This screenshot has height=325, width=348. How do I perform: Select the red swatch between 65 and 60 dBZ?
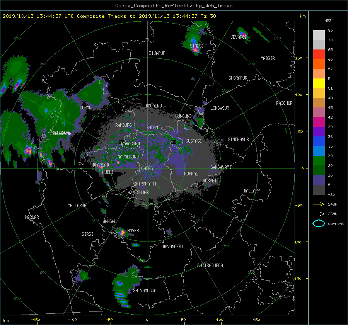coord(319,54)
